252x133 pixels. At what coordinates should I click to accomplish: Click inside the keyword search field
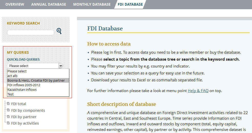pos(30,32)
